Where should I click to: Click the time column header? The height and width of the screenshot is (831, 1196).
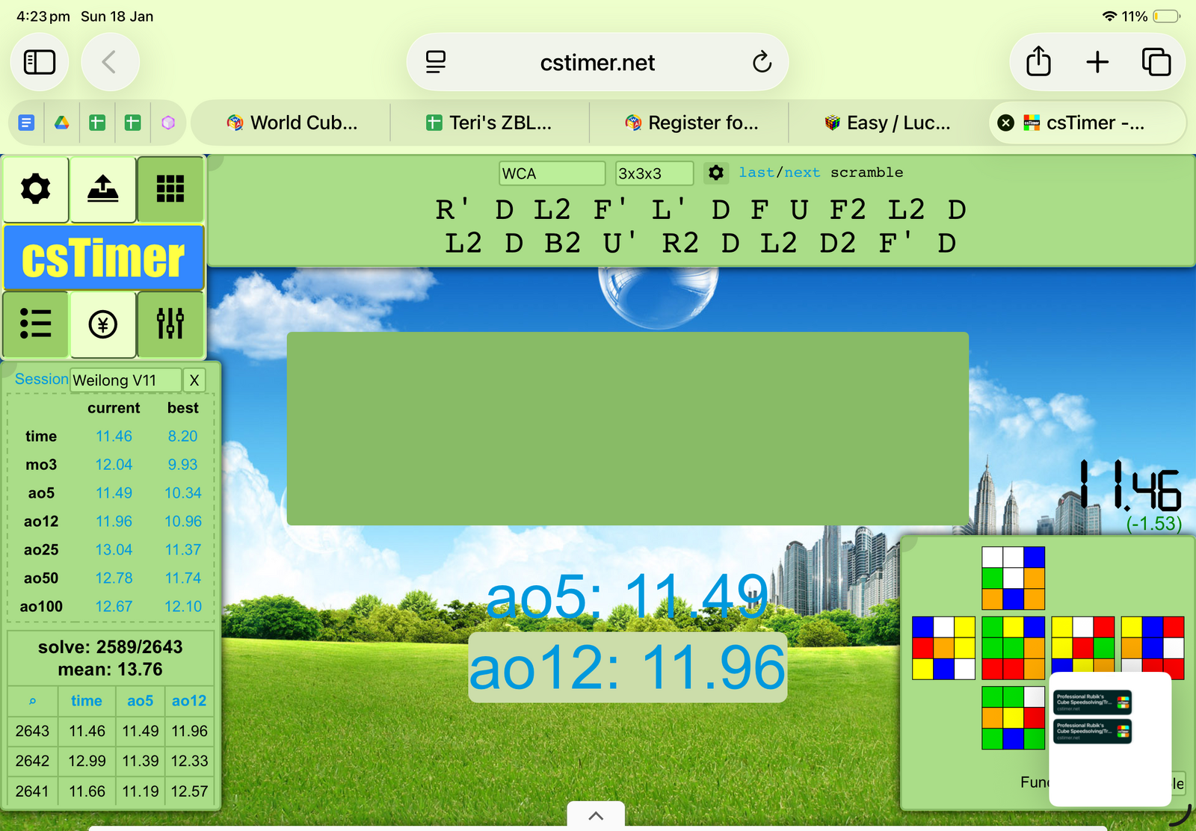coord(87,701)
